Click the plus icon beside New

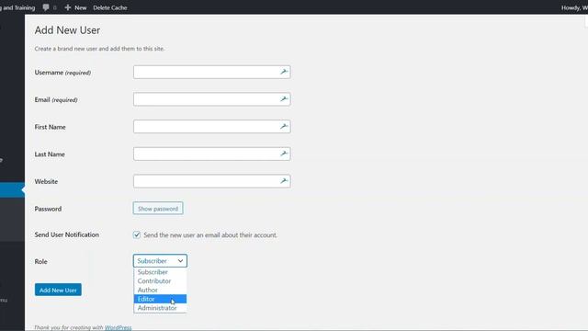click(68, 7)
